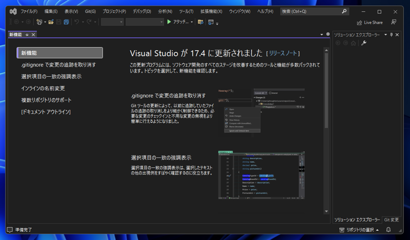Select the インラインの名前変更 sidebar topic
This screenshot has height=240, width=410.
[x=43, y=88]
